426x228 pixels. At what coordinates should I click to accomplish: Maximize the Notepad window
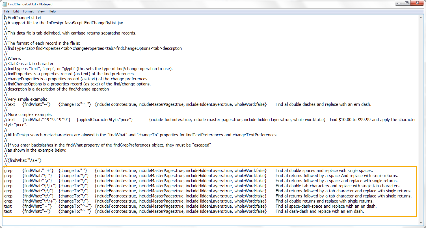tap(406, 3)
